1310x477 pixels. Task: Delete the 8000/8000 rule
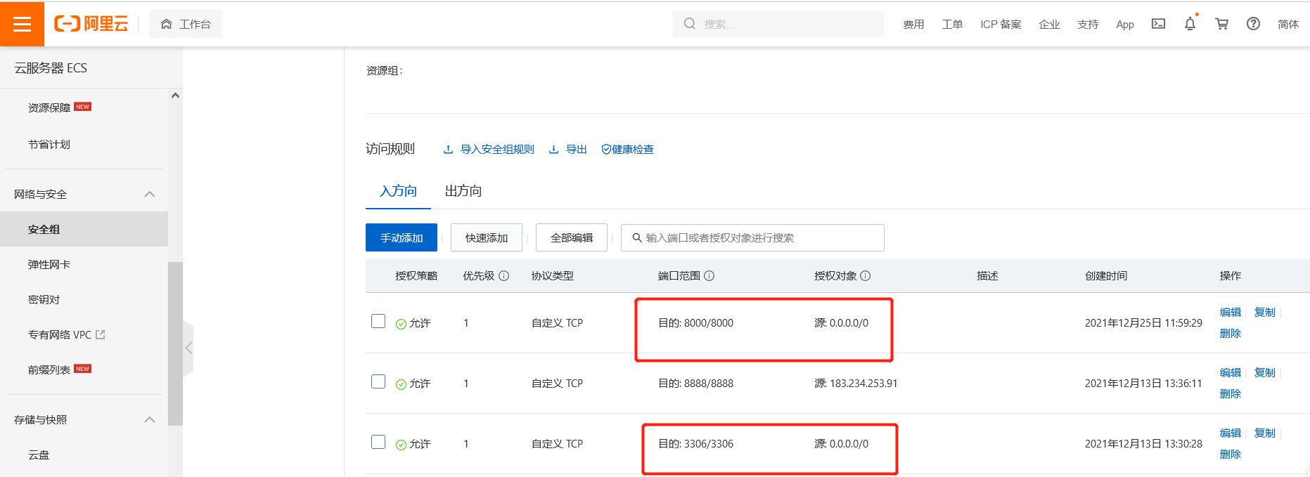tap(1231, 333)
